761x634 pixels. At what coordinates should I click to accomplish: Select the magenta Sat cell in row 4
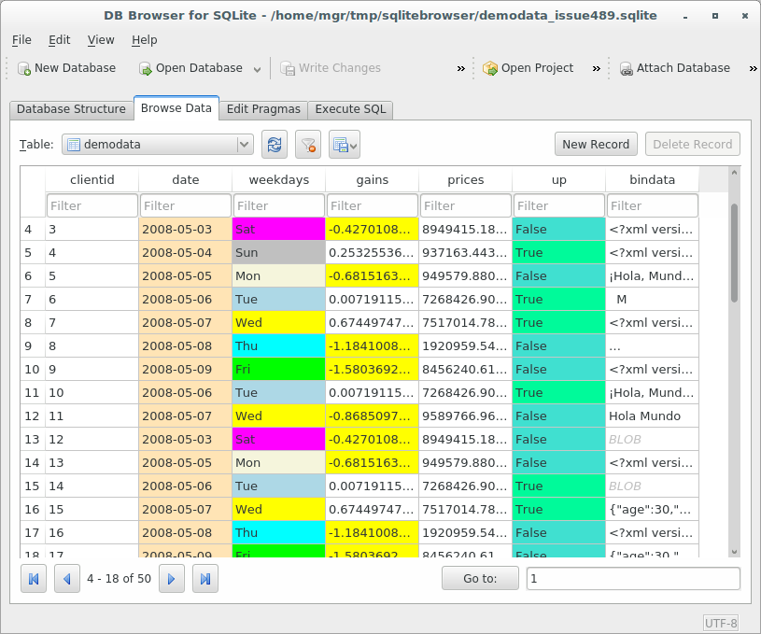pyautogui.click(x=278, y=229)
